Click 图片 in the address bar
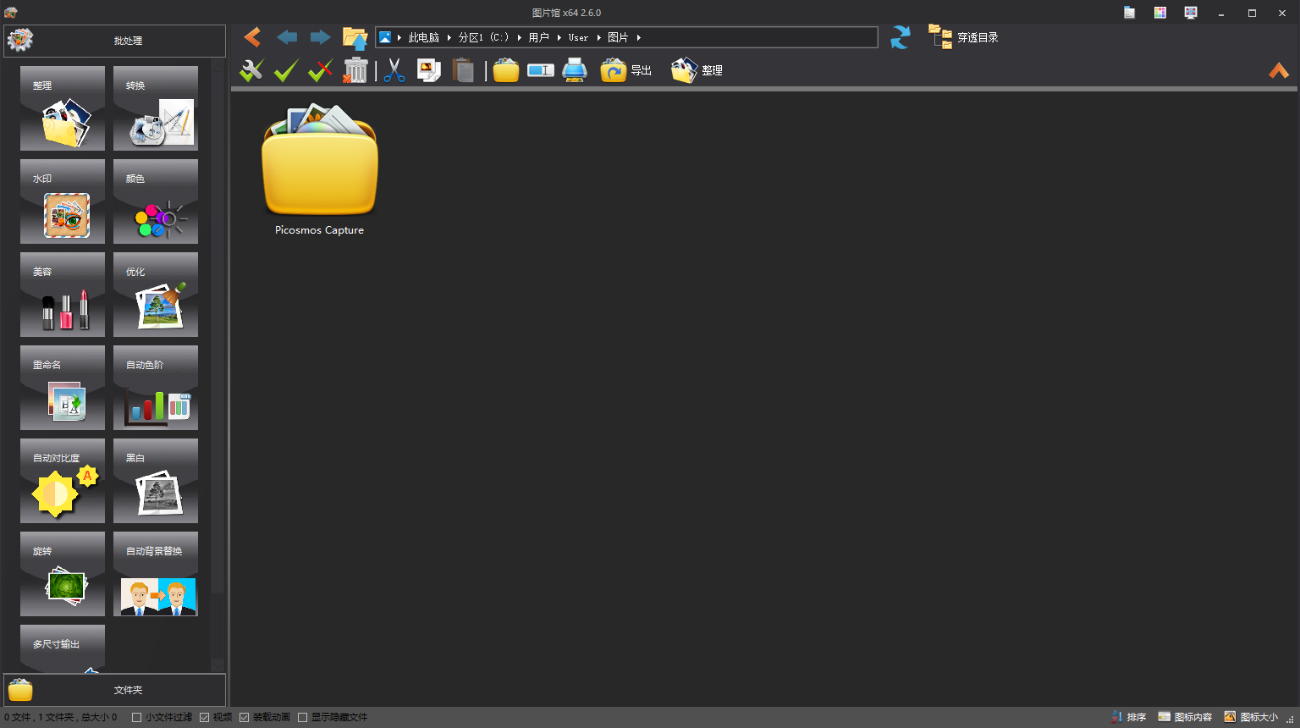Viewport: 1300px width, 728px height. point(618,37)
